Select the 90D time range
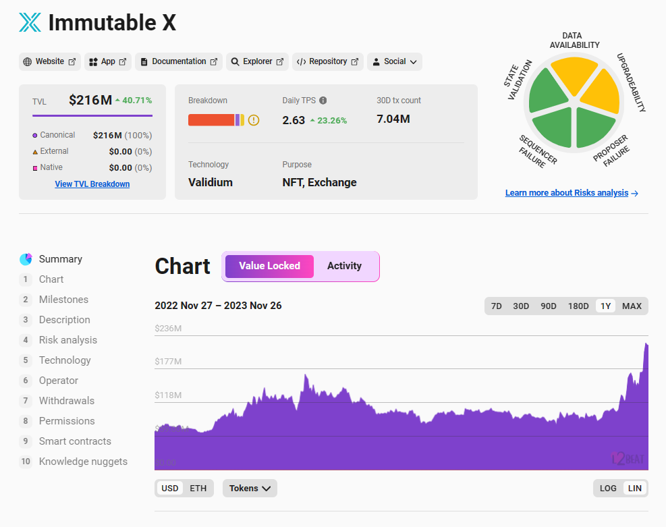 549,306
